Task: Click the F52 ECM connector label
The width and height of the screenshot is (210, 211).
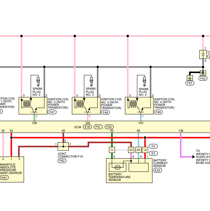Action: 109,127
